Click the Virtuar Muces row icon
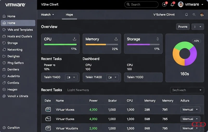208x132 pixels. coord(48,109)
